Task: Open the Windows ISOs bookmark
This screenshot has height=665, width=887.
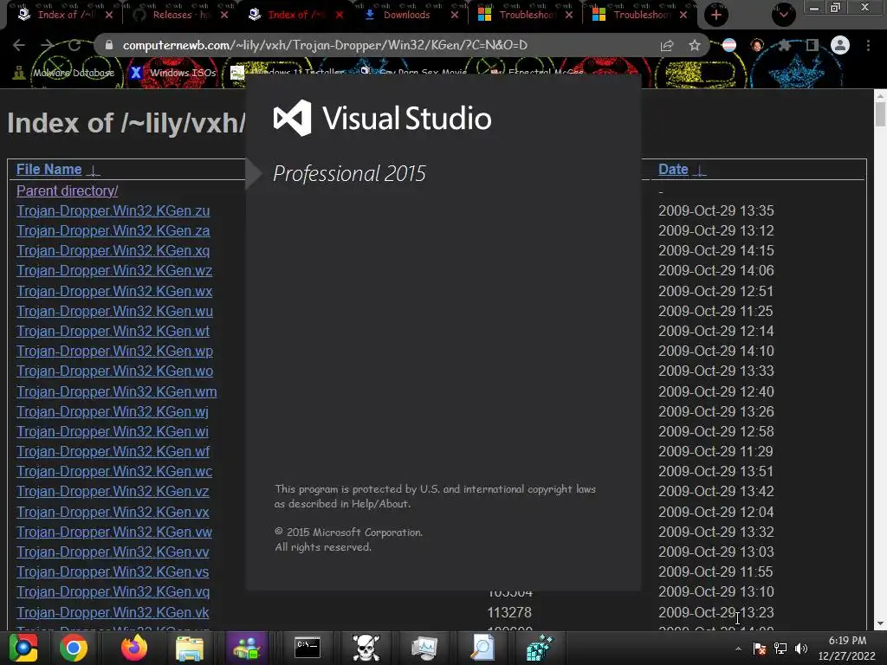Action: click(x=173, y=73)
